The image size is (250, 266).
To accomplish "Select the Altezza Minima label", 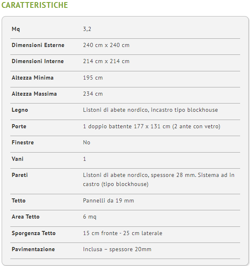I will 33,78.
